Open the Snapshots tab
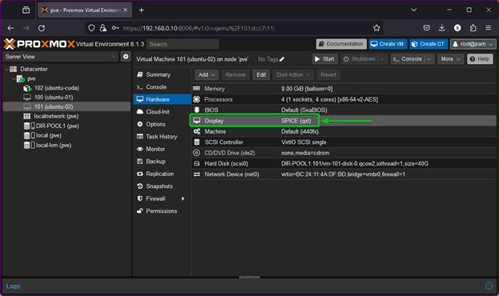Screen dimensions: 499x296 (x=162, y=186)
